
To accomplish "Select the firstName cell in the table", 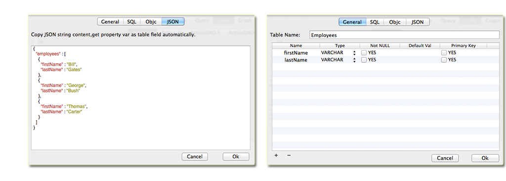I will [x=295, y=53].
